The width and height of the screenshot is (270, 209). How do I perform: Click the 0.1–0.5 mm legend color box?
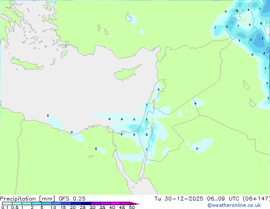pyautogui.click(x=7, y=203)
